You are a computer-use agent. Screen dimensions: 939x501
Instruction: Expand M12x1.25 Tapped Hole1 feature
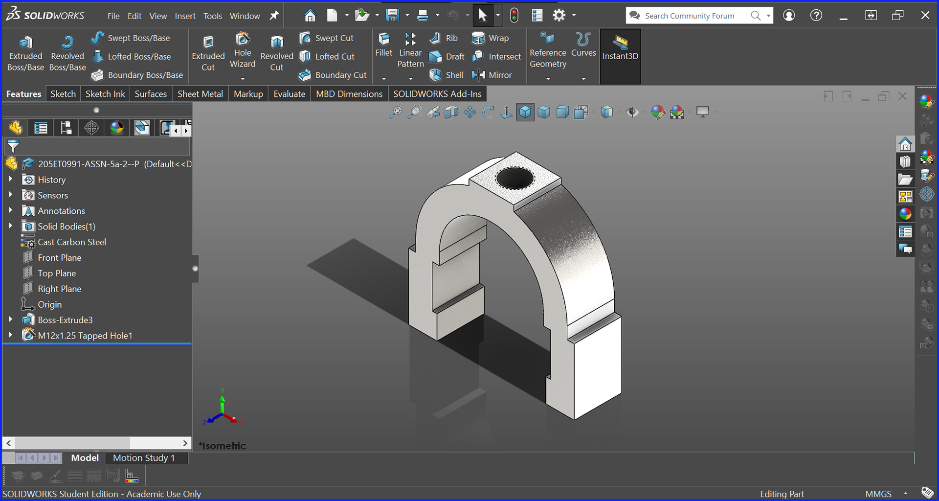[11, 336]
